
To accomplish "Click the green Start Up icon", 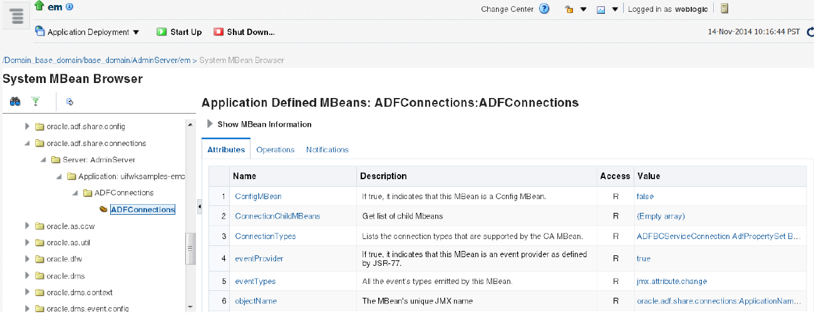I will coord(162,32).
